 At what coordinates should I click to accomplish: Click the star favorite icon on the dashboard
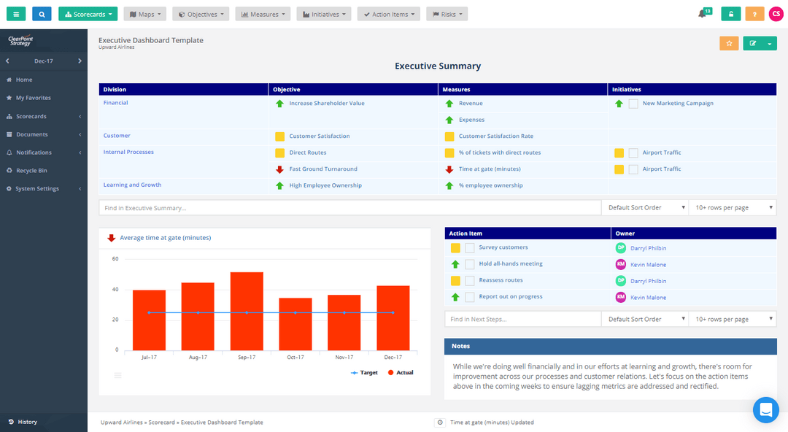(728, 43)
